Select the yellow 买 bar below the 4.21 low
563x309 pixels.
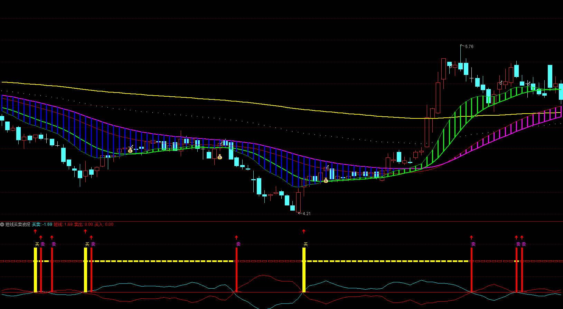tap(304, 270)
